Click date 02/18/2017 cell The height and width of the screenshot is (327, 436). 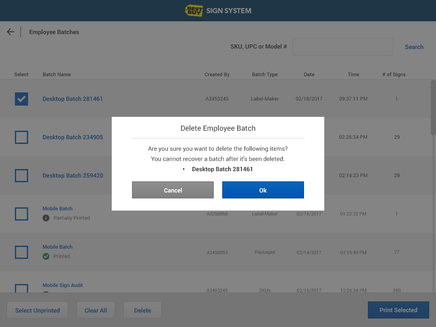(309, 99)
